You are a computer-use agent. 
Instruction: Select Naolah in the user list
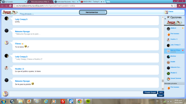coord(173,62)
